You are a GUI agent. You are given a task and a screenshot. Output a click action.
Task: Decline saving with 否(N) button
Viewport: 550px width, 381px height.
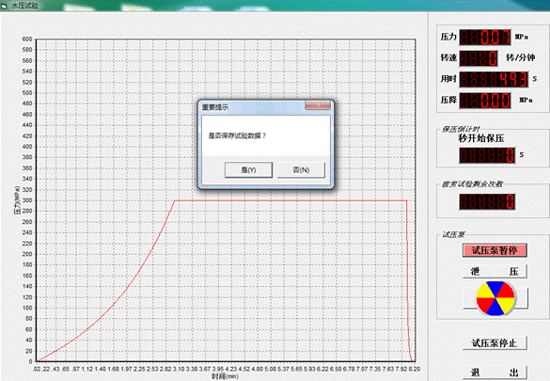pyautogui.click(x=301, y=169)
